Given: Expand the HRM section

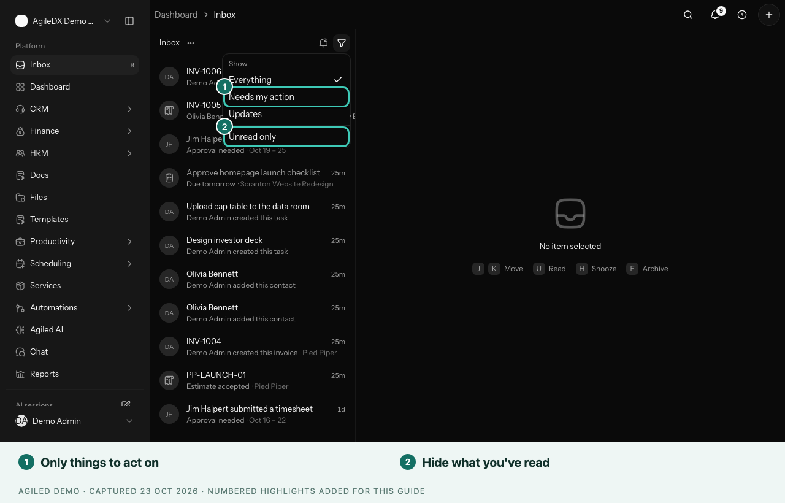Looking at the screenshot, I should pos(75,153).
